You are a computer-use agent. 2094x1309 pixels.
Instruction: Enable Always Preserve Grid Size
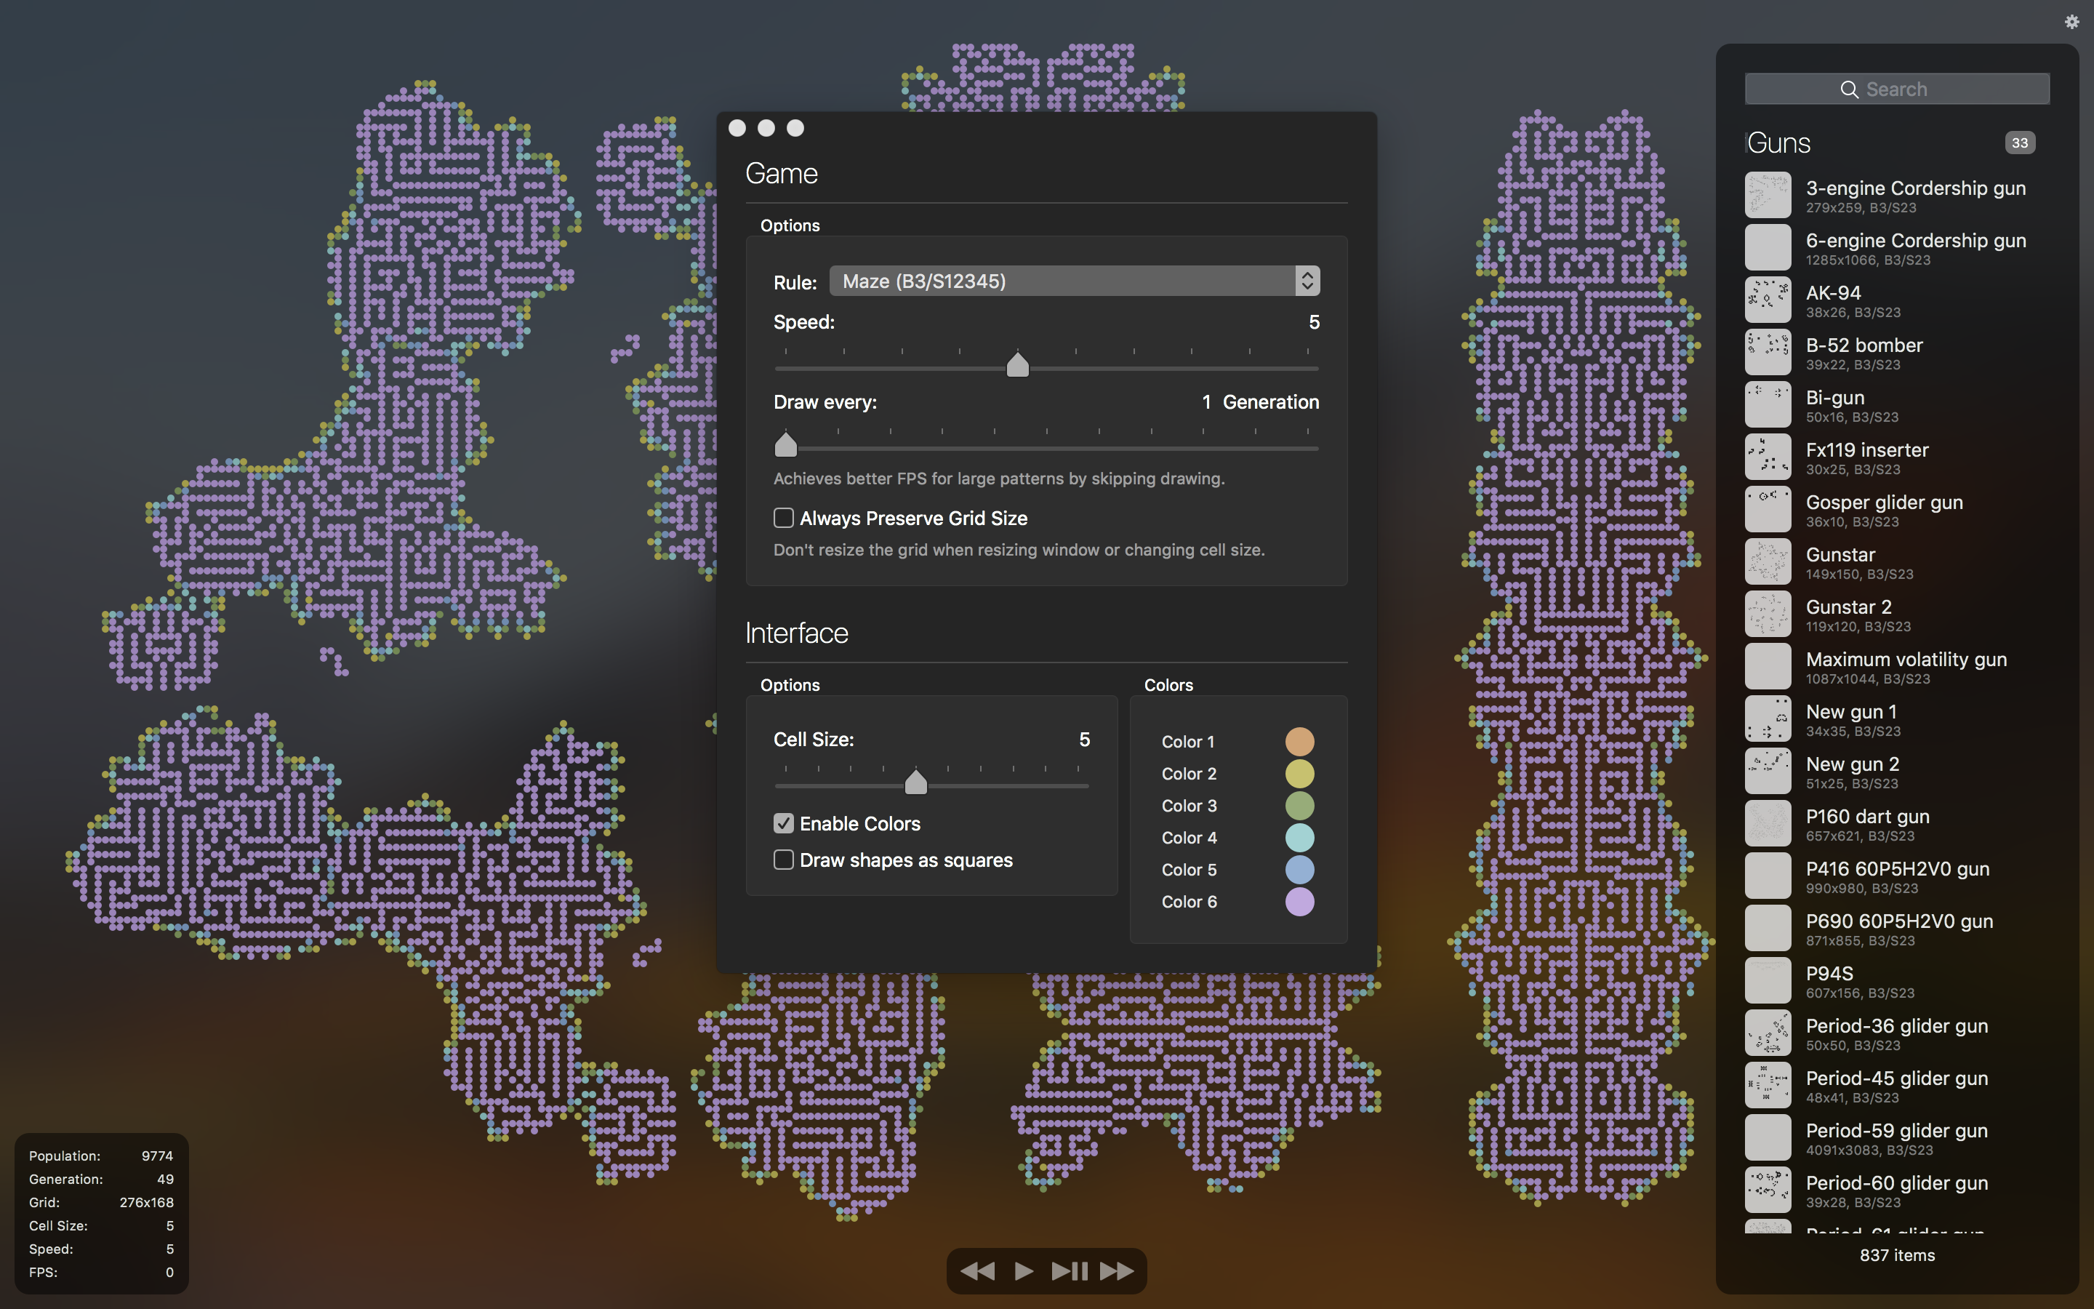click(x=783, y=518)
